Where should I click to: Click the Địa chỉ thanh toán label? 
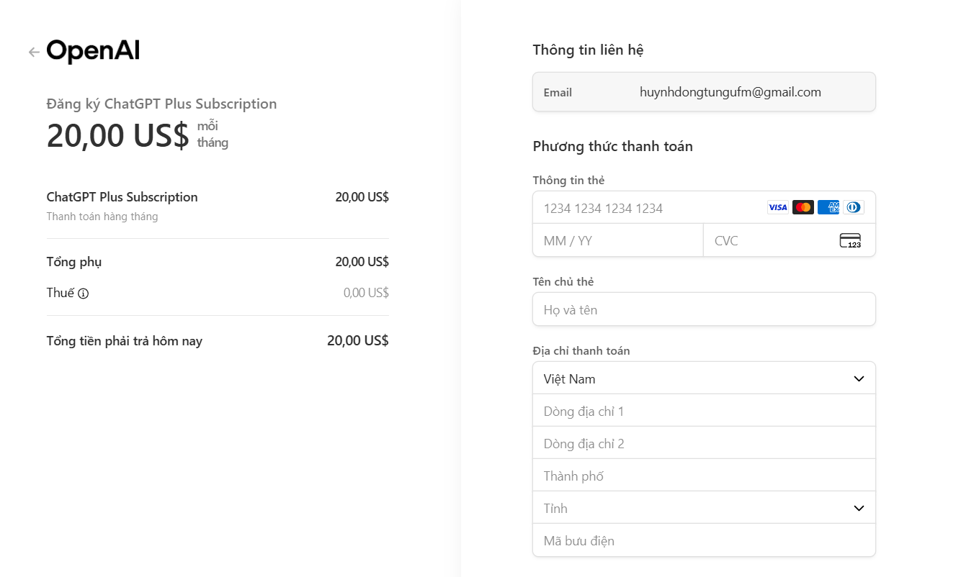click(x=581, y=351)
